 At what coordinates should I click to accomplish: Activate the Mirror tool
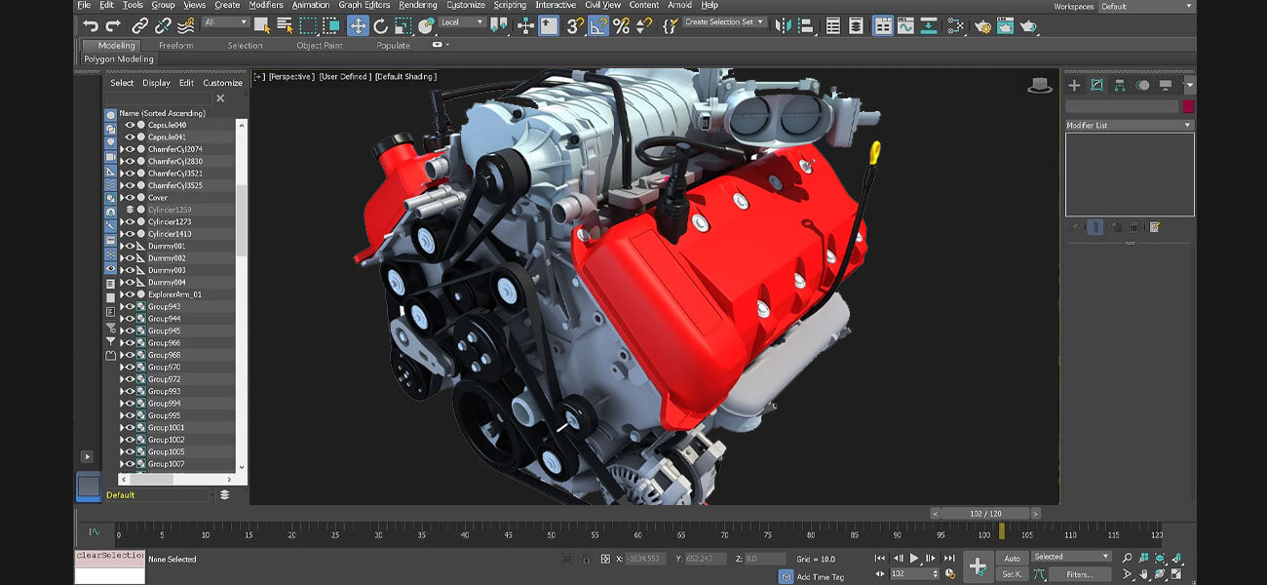(x=783, y=25)
